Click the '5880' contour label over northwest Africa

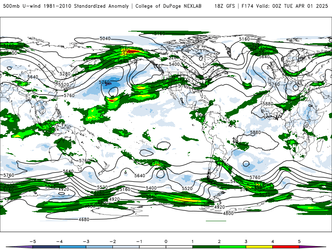pyautogui.click(x=268, y=104)
